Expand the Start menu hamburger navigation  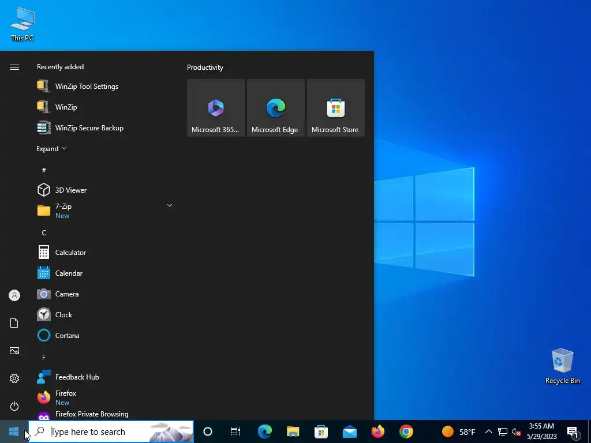[x=14, y=67]
